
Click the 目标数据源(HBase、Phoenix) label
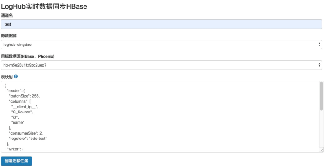click(x=28, y=56)
